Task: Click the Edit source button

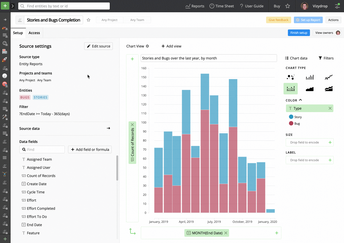Action: pos(98,46)
